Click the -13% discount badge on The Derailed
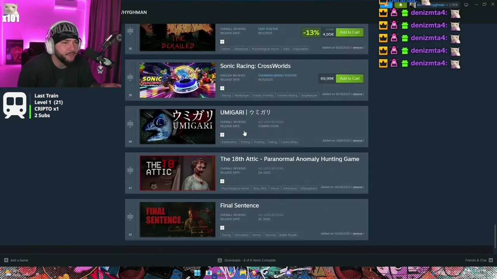Image resolution: width=497 pixels, height=279 pixels. coord(311,33)
